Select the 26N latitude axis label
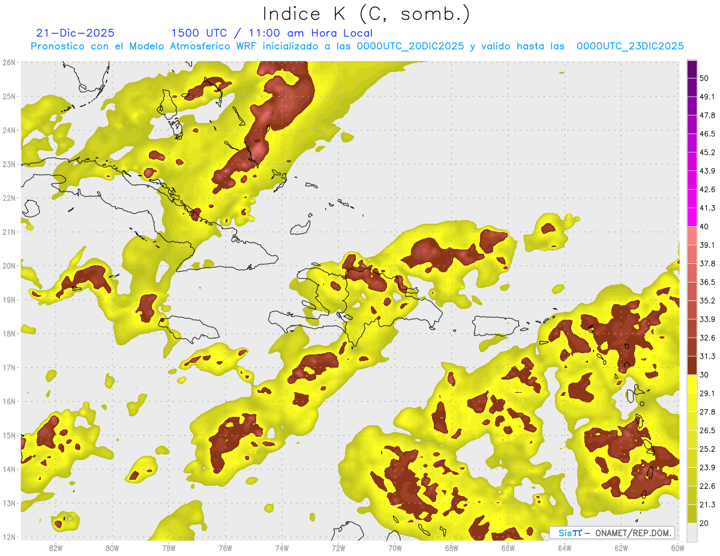 point(9,62)
